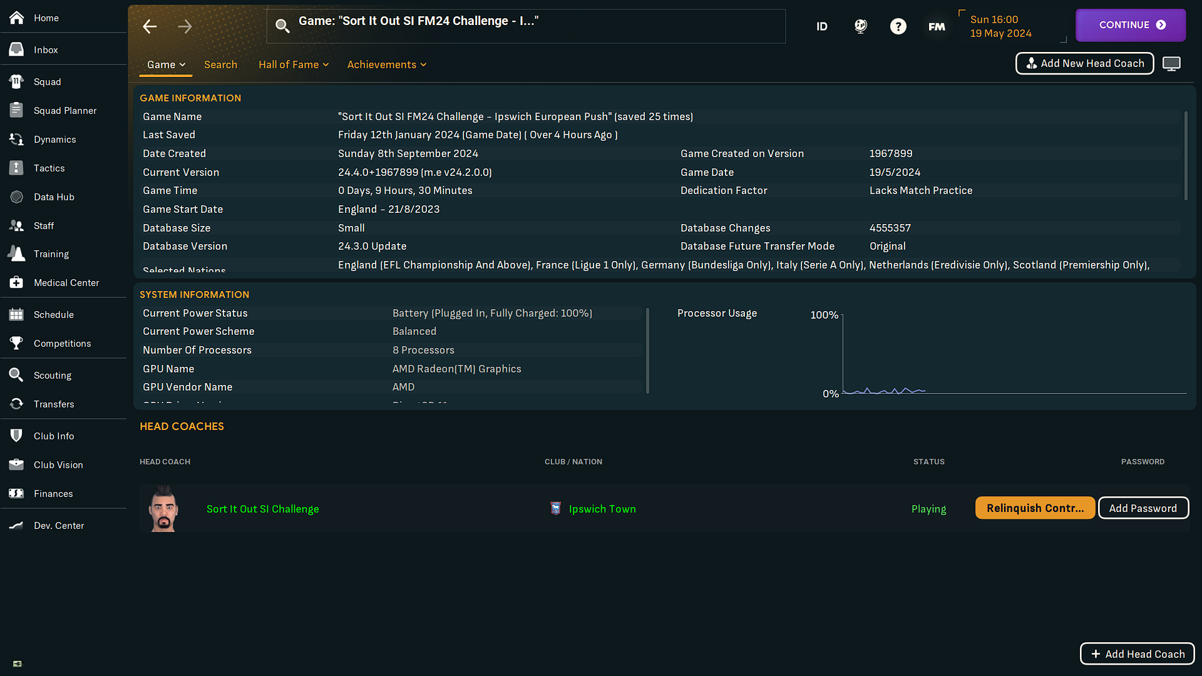The height and width of the screenshot is (676, 1202).
Task: Open the Home sidebar icon
Action: (x=17, y=18)
